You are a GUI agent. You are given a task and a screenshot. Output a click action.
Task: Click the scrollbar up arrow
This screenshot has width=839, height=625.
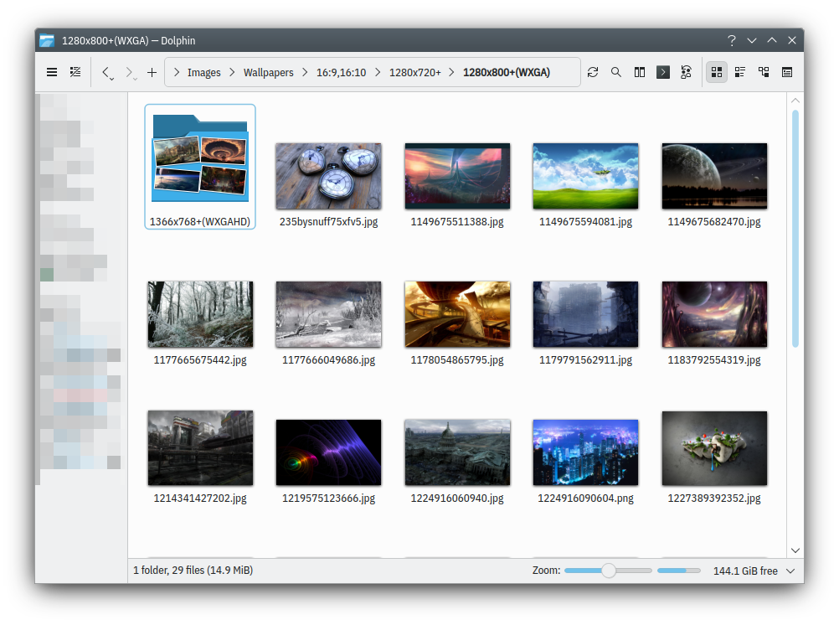[795, 101]
